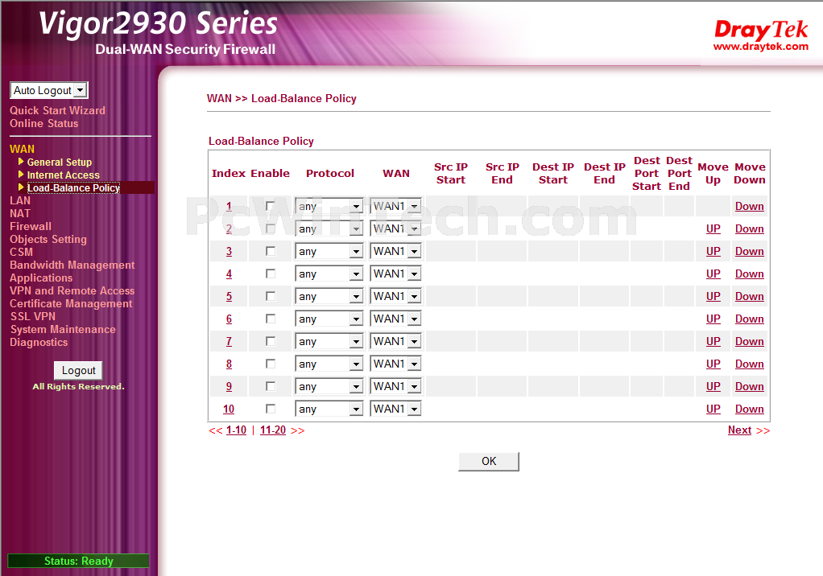Open System Maintenance menu

click(63, 330)
